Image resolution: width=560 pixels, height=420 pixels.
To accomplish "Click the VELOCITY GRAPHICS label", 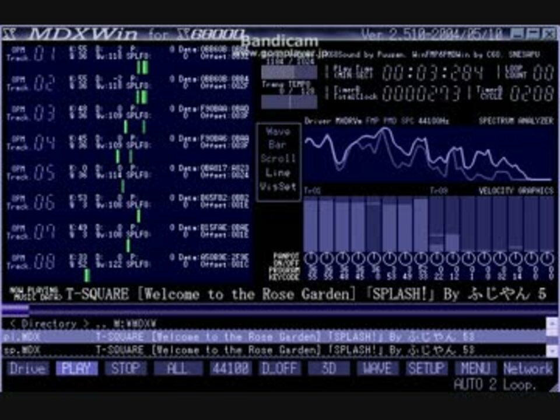I will point(516,191).
